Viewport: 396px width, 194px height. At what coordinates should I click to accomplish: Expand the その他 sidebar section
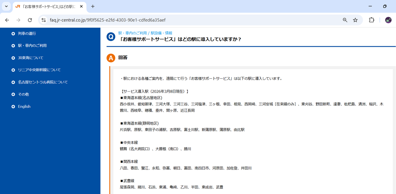(x=24, y=94)
